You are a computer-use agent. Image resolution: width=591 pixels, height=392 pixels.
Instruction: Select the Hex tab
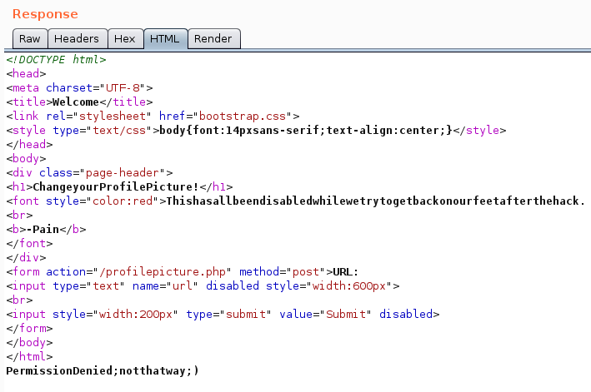125,39
